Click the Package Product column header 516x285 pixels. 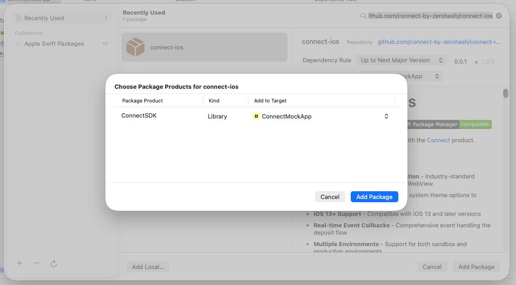click(142, 101)
